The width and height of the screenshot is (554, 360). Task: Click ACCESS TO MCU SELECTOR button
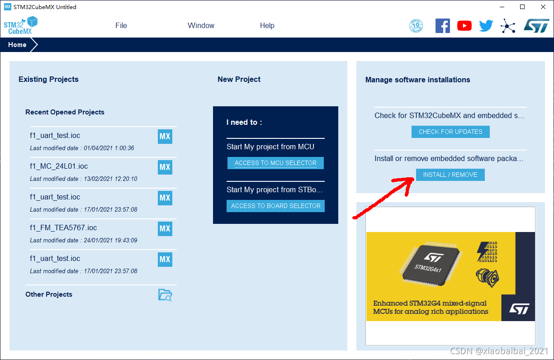276,163
